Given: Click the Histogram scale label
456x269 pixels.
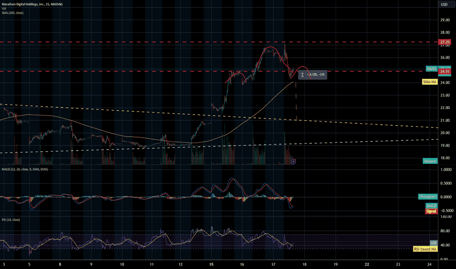Looking at the screenshot, I should tap(428, 197).
